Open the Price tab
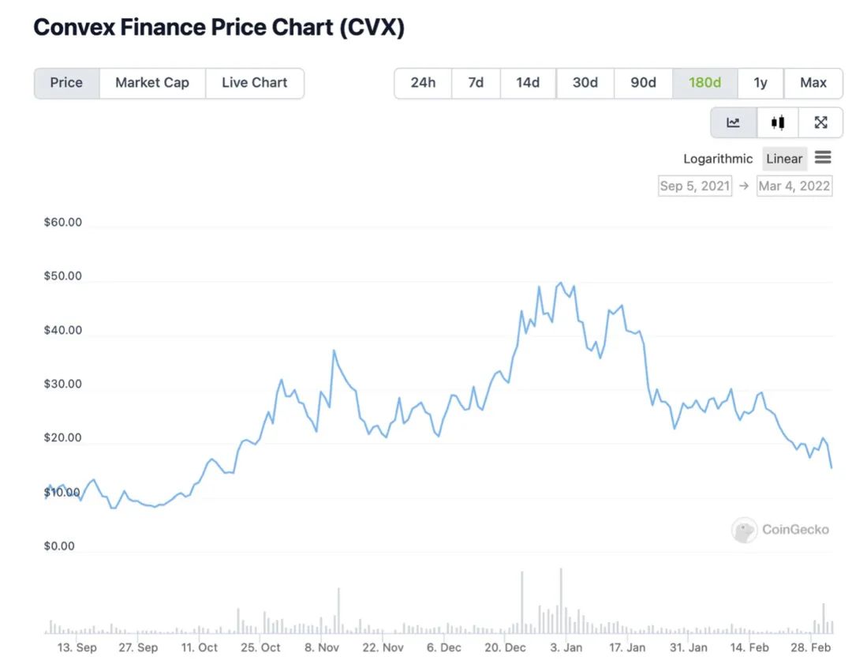The width and height of the screenshot is (852, 664). click(66, 83)
